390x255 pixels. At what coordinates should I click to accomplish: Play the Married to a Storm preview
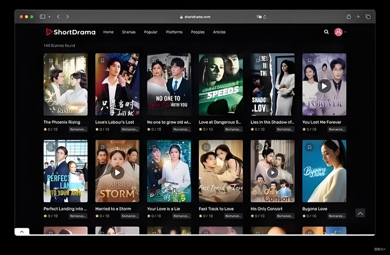[x=117, y=172]
